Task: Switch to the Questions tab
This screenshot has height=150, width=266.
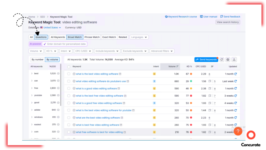Action: [41, 37]
